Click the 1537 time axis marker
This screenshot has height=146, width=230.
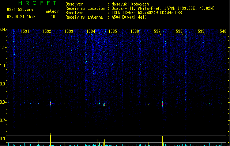click(156, 31)
